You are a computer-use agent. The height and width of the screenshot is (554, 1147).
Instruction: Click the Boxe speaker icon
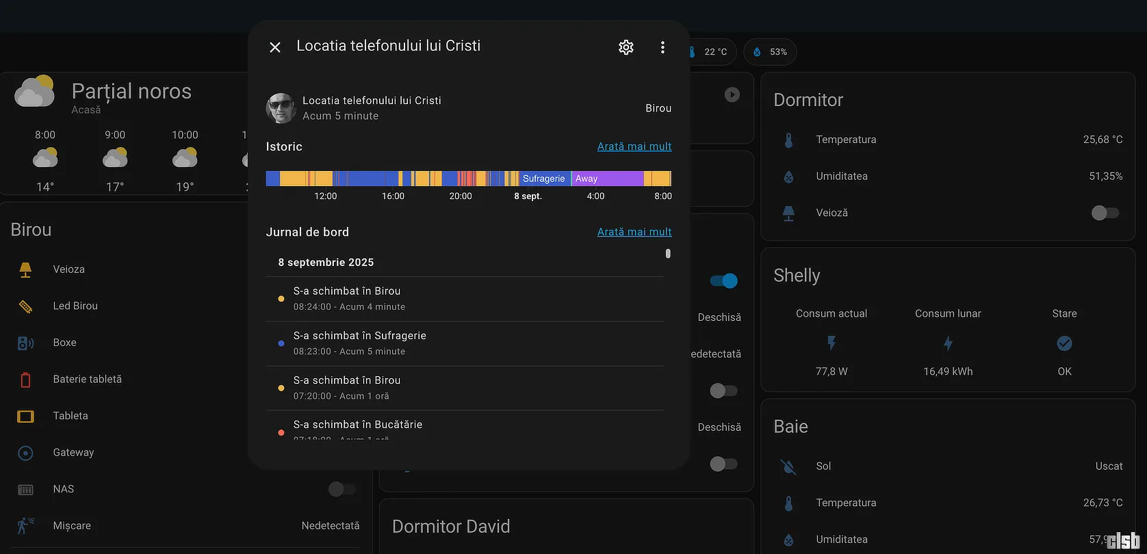(x=25, y=343)
